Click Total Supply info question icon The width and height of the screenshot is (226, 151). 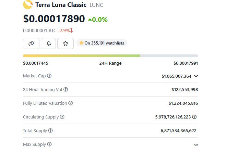[50, 131]
